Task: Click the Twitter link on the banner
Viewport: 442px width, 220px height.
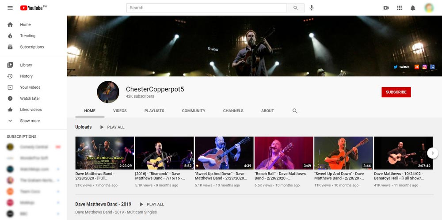Action: (401, 67)
